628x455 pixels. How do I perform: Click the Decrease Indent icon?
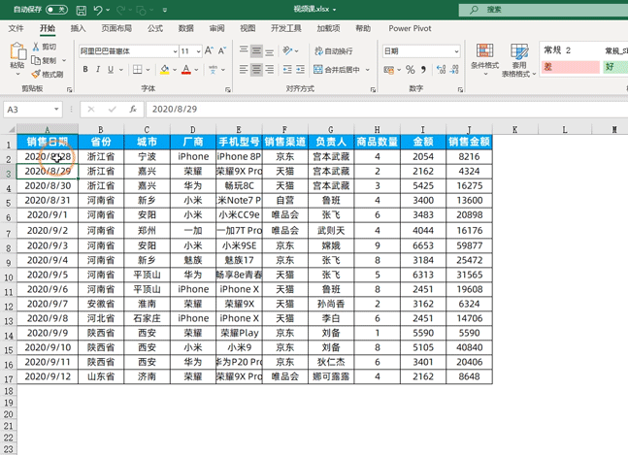(287, 70)
